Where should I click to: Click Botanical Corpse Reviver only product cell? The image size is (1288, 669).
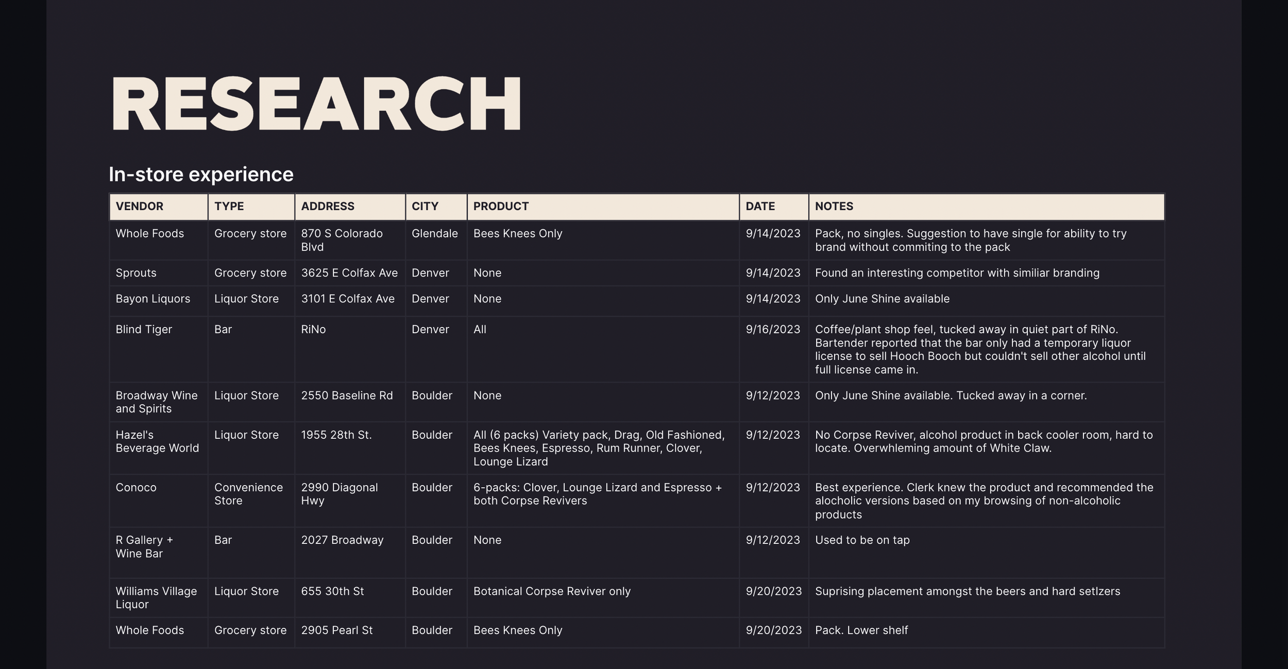pyautogui.click(x=603, y=598)
